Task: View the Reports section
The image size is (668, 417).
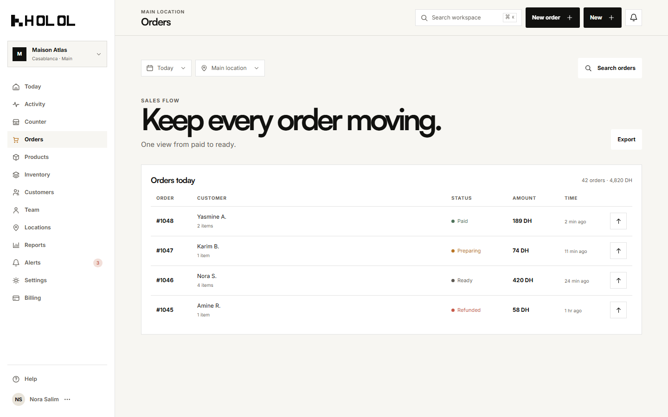Action: coord(57,245)
